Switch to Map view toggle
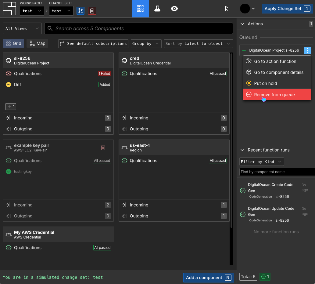This screenshot has height=284, width=315. [x=38, y=43]
